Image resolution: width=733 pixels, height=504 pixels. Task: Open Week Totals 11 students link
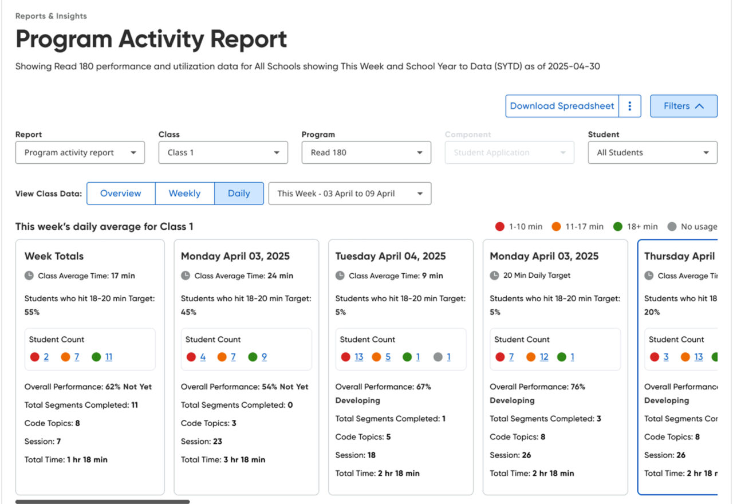(x=109, y=357)
